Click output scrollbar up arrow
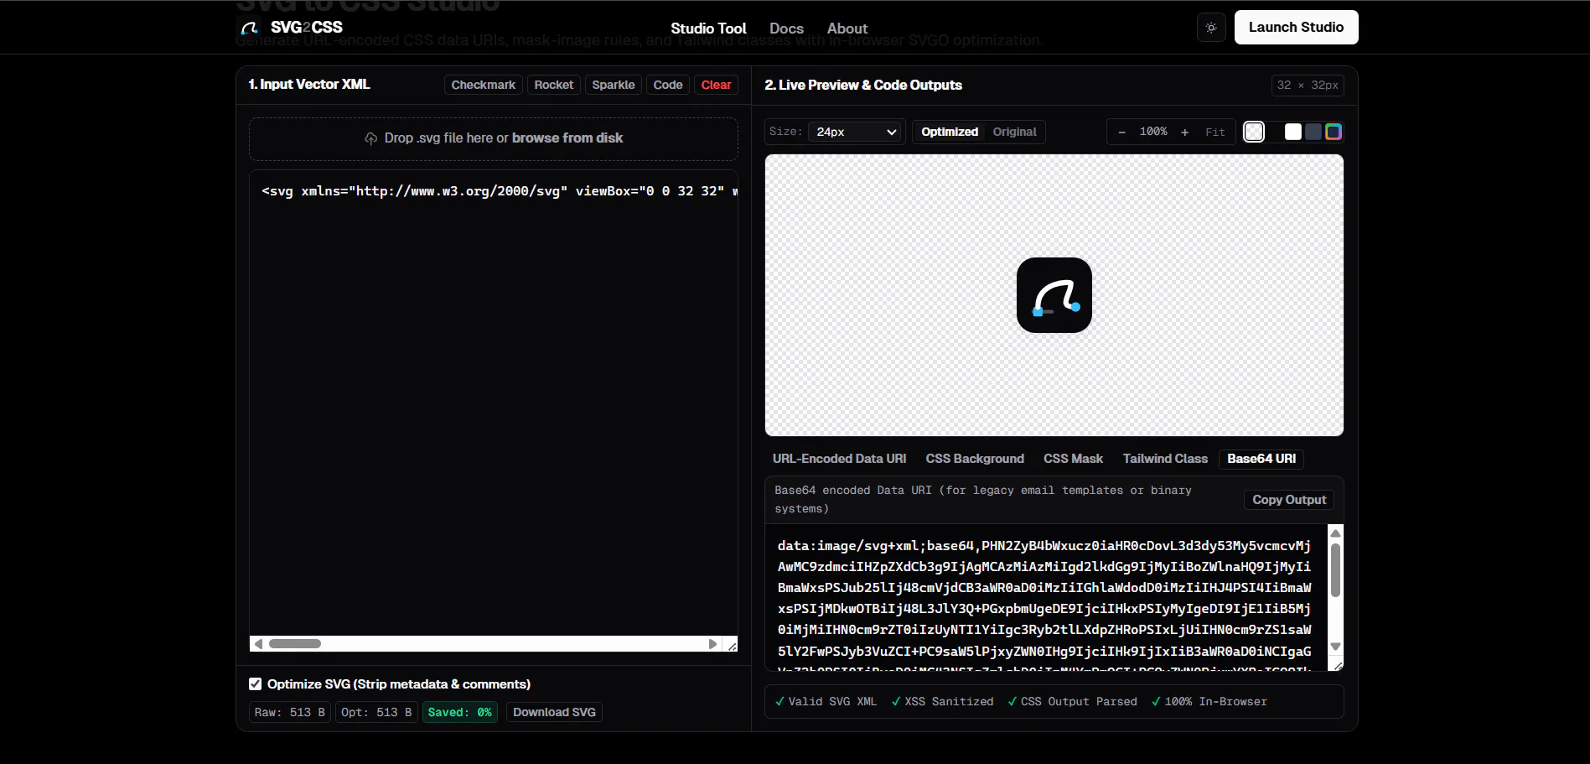This screenshot has height=764, width=1590. (1336, 533)
